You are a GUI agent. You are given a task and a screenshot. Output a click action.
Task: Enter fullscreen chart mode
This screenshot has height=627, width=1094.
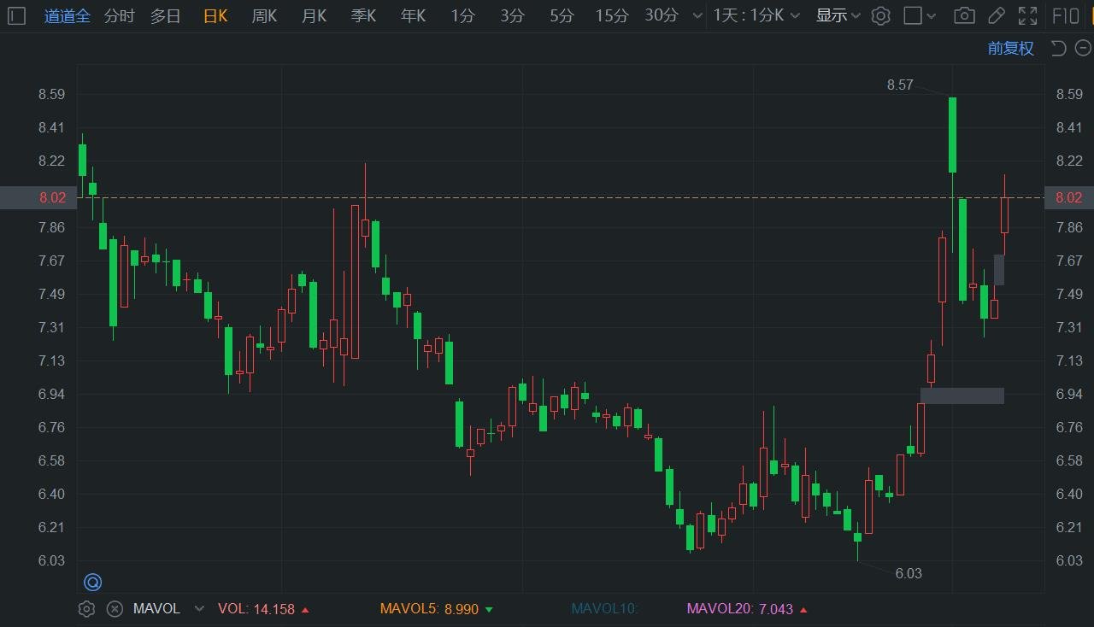(x=1028, y=15)
